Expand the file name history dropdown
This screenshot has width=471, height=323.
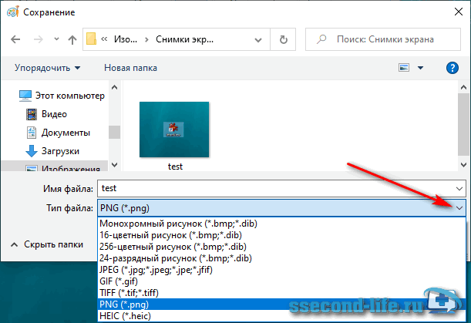(x=459, y=188)
